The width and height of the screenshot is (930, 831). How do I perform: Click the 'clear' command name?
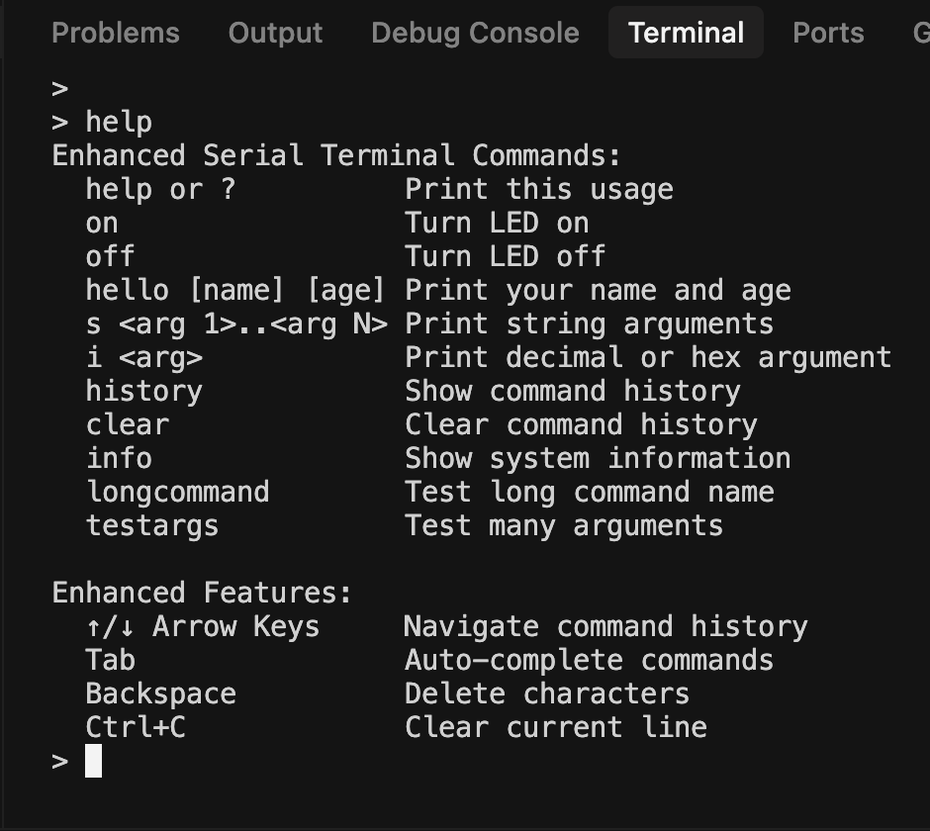coord(128,424)
